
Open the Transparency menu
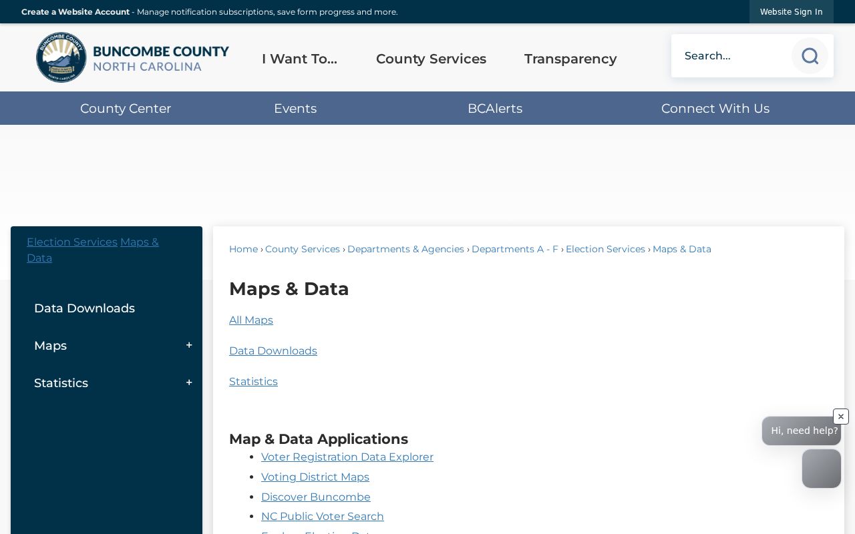(570, 59)
